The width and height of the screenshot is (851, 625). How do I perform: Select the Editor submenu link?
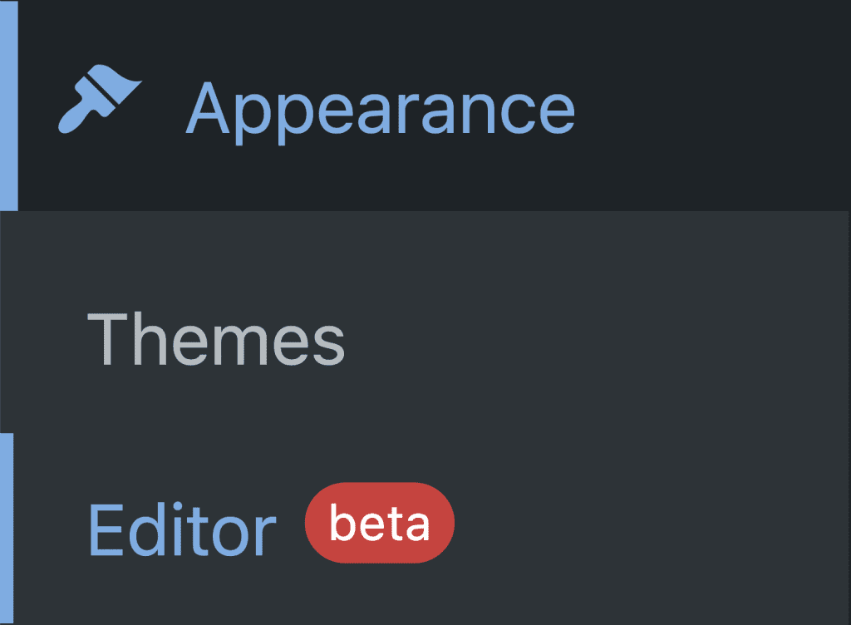182,528
